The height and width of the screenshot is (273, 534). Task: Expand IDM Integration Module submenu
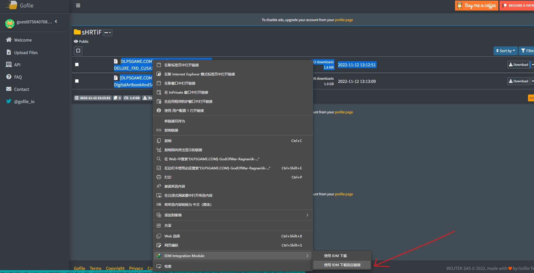pyautogui.click(x=233, y=256)
